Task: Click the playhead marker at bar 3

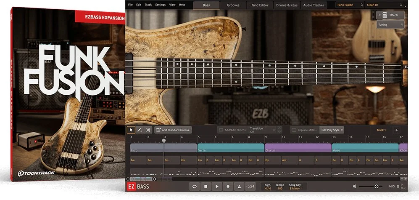Action: pos(164,141)
